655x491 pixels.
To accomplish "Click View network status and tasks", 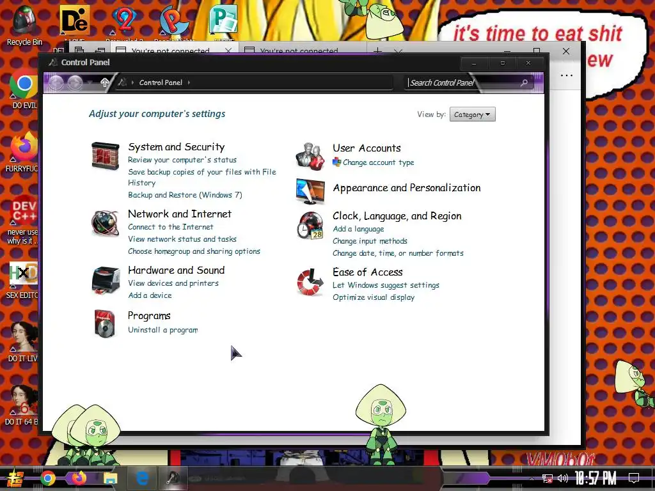I will tap(182, 239).
